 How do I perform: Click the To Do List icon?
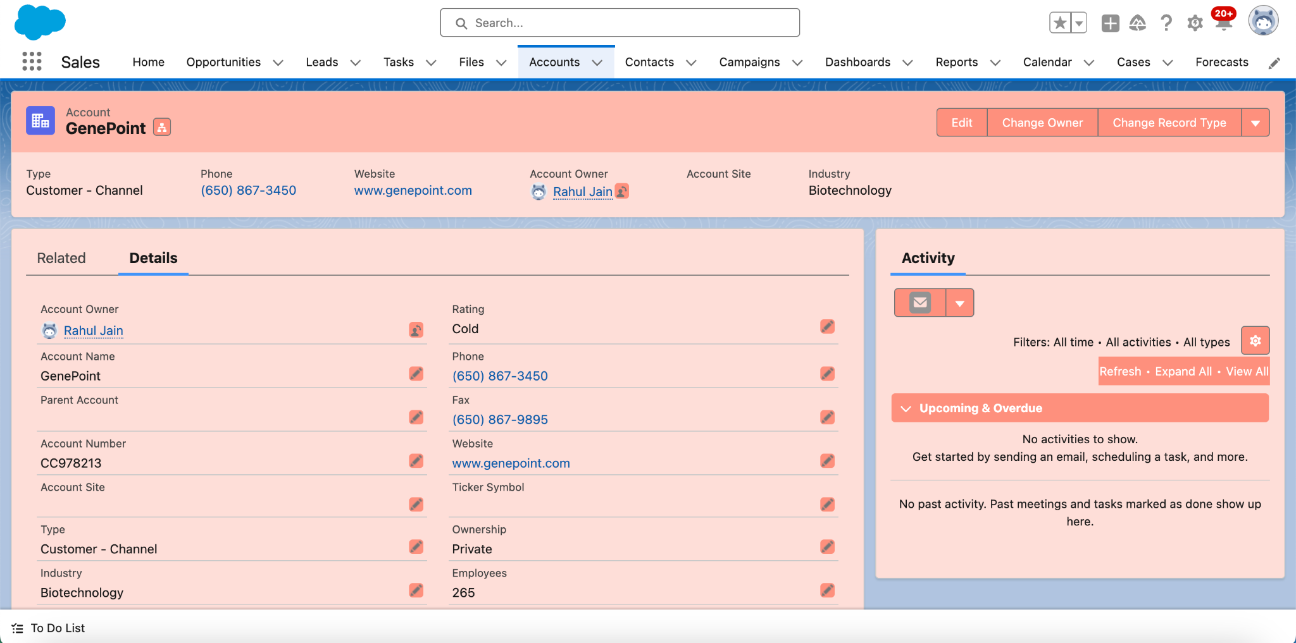pyautogui.click(x=18, y=628)
